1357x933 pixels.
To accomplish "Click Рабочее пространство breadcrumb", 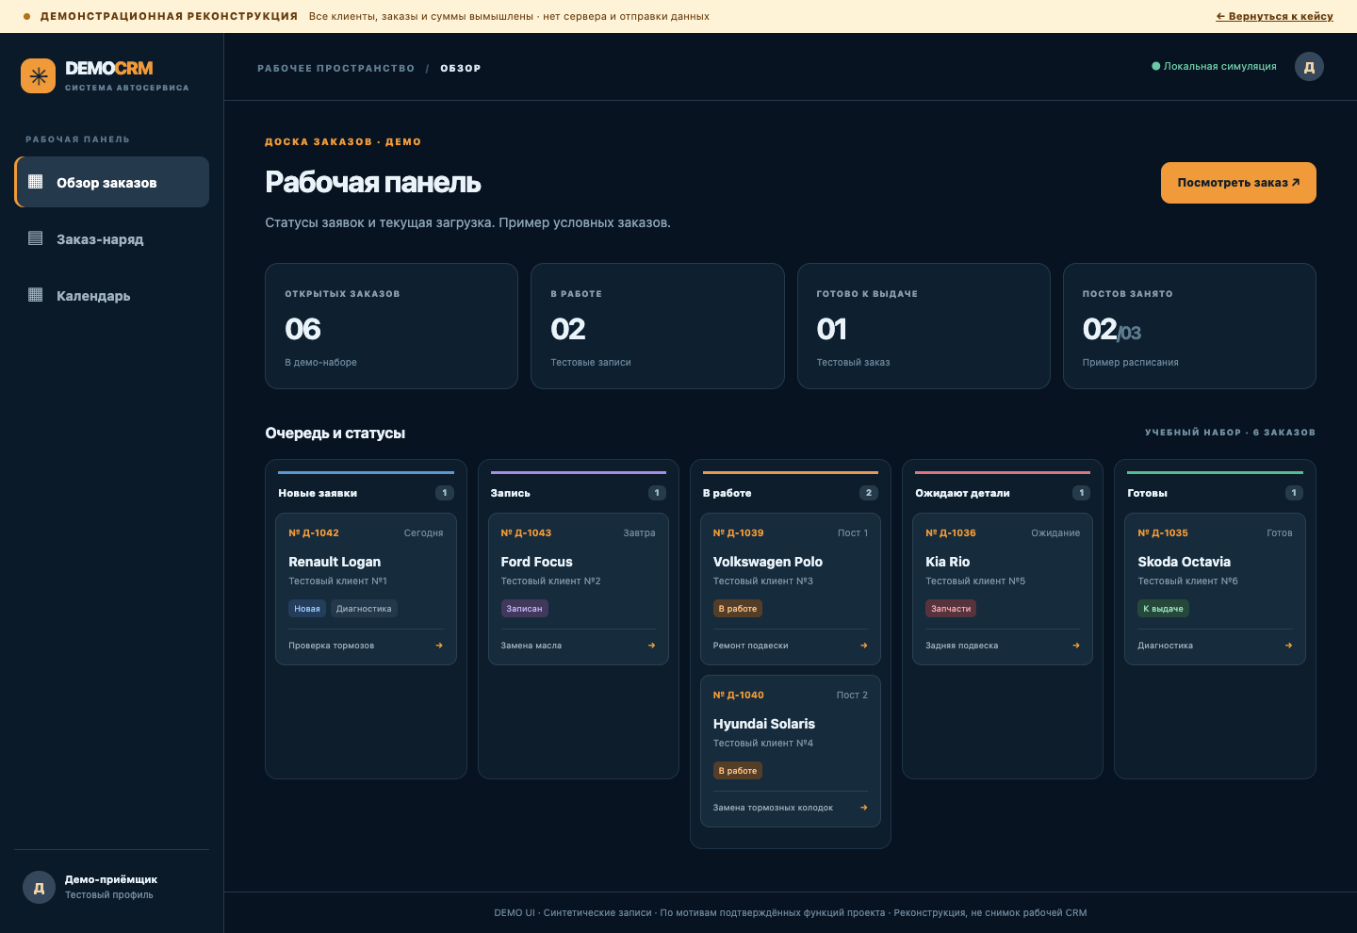I will coord(336,68).
